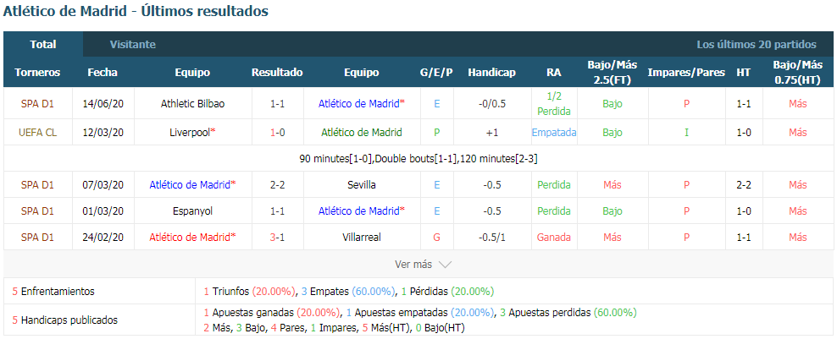Click the Impares/Pares column header

click(686, 73)
